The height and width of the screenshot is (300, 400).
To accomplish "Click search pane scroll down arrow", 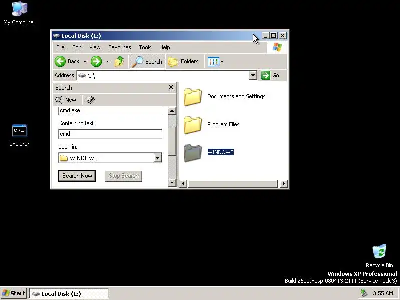I will [x=172, y=183].
